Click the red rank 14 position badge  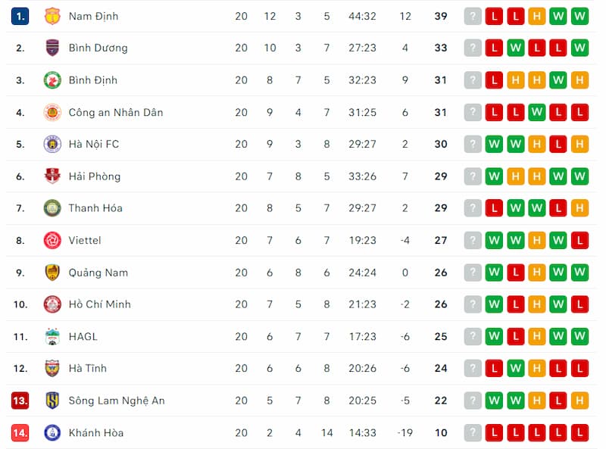click(x=20, y=432)
